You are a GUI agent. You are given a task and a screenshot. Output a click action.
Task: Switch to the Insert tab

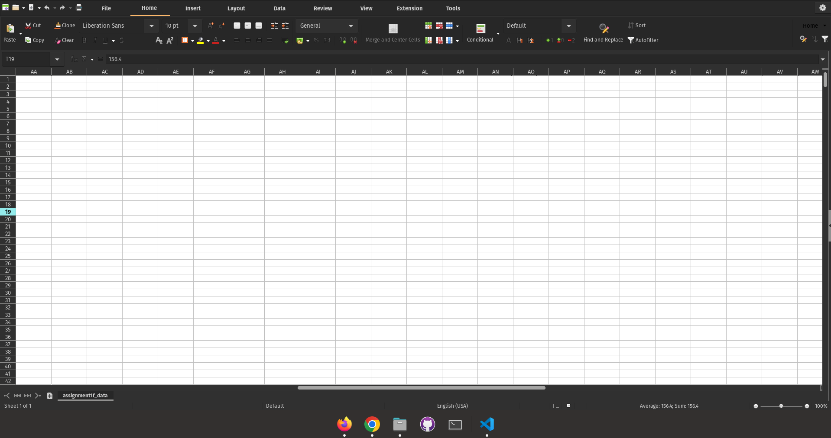point(193,8)
